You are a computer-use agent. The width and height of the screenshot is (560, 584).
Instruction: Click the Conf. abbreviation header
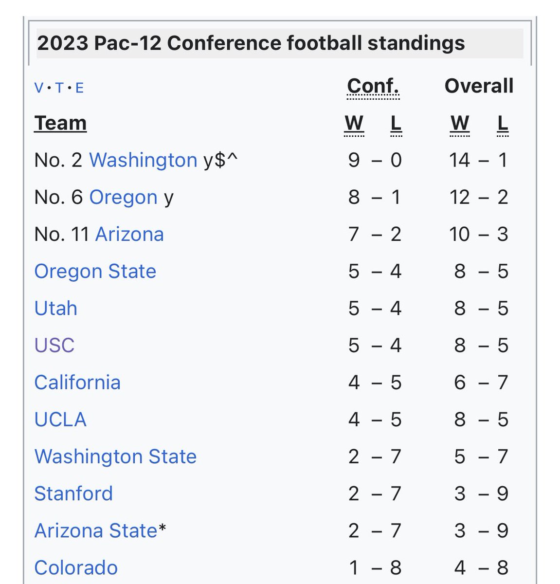coord(373,87)
